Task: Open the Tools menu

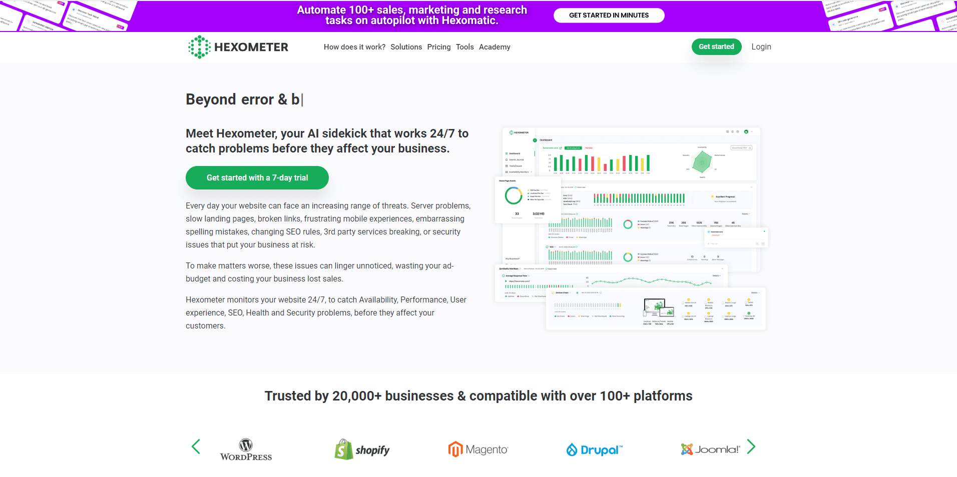Action: (464, 47)
